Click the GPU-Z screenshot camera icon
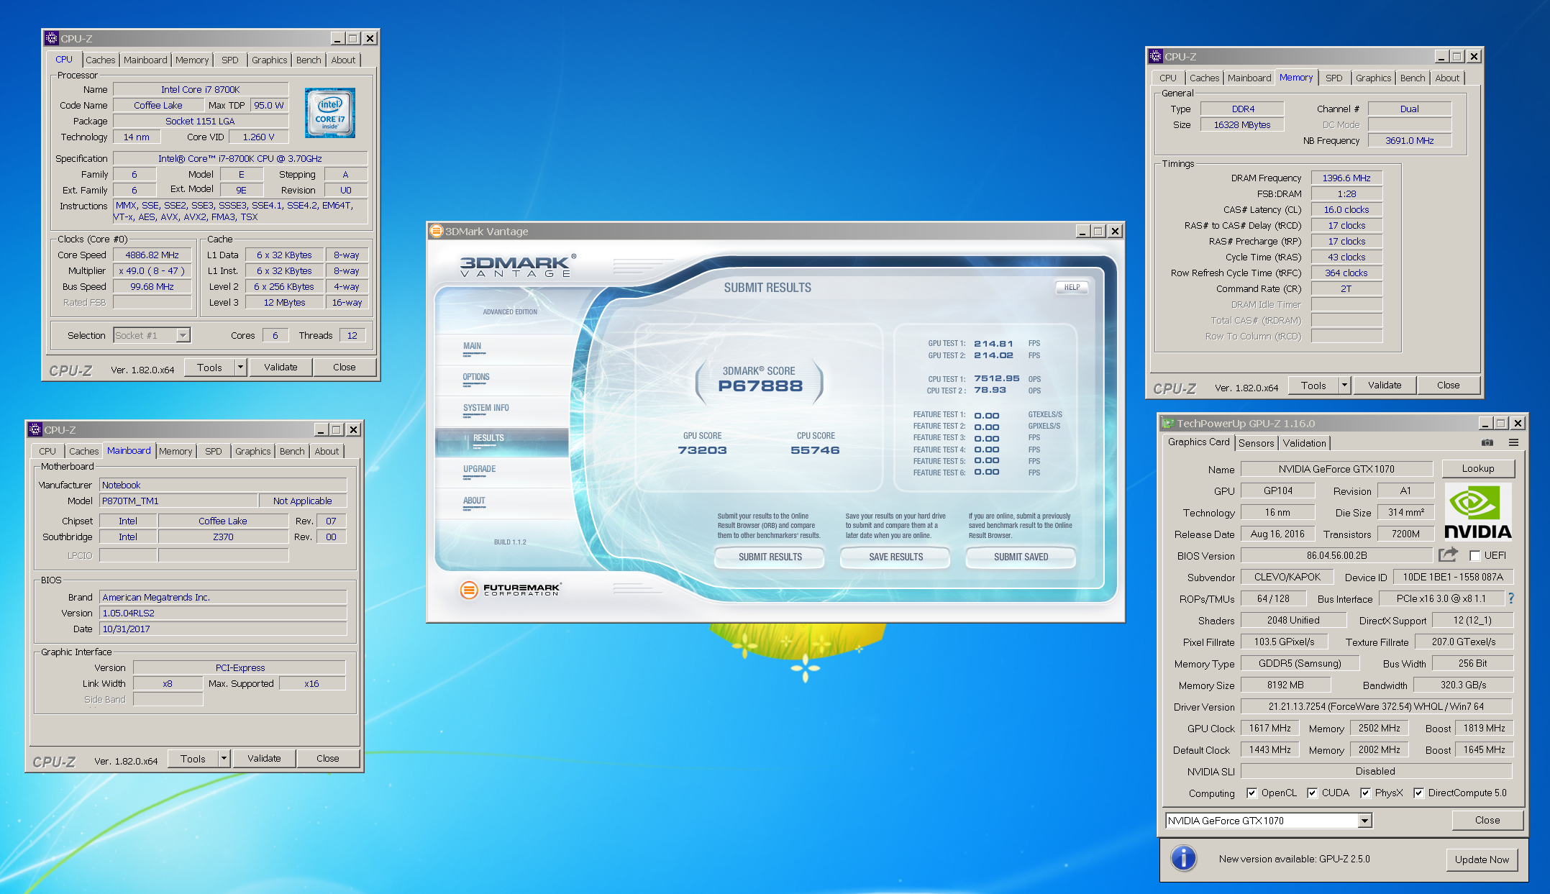This screenshot has height=894, width=1550. (x=1487, y=443)
